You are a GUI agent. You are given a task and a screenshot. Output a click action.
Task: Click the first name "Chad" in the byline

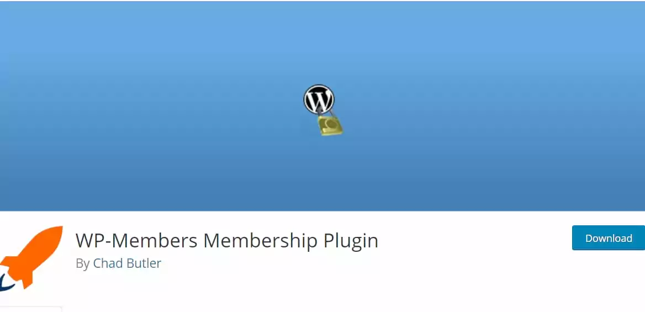tap(108, 263)
